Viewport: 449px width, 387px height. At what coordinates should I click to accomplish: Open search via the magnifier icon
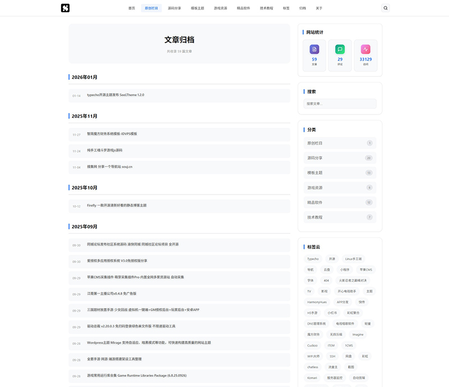point(385,8)
